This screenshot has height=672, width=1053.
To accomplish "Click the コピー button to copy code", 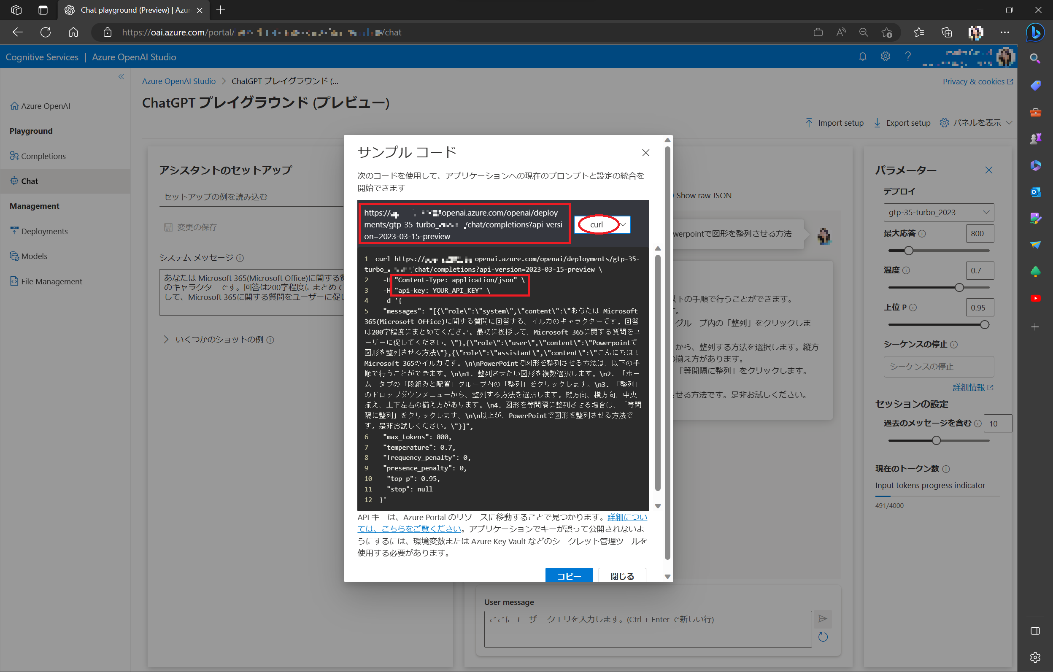I will point(569,576).
